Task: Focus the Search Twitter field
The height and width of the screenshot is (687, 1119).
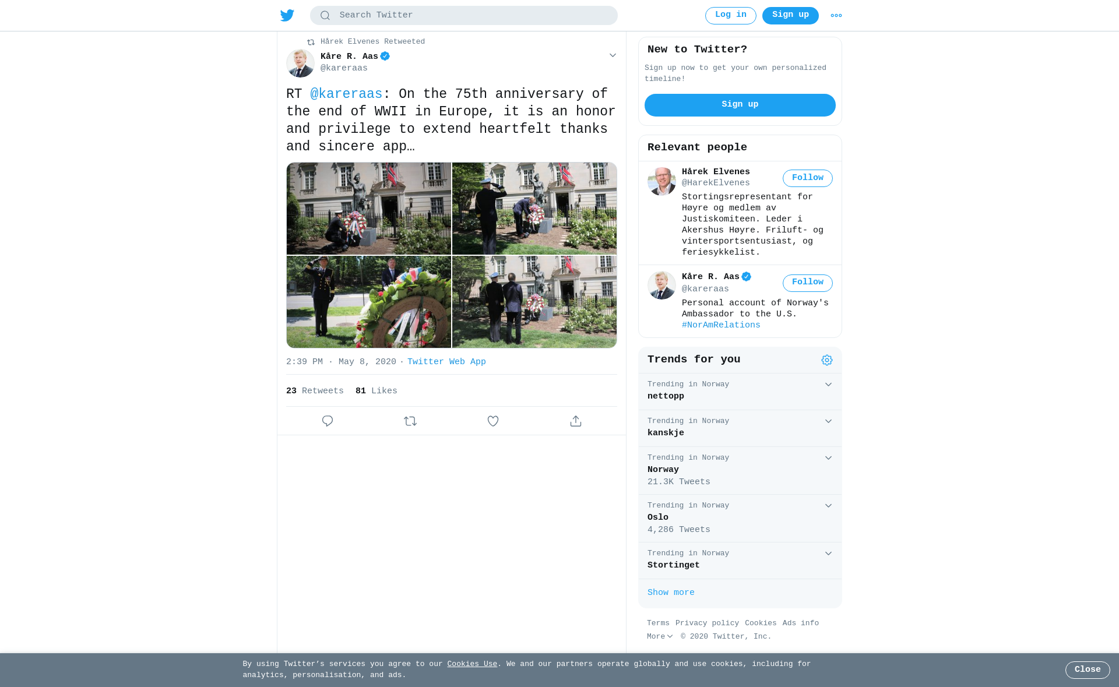Action: pyautogui.click(x=464, y=16)
